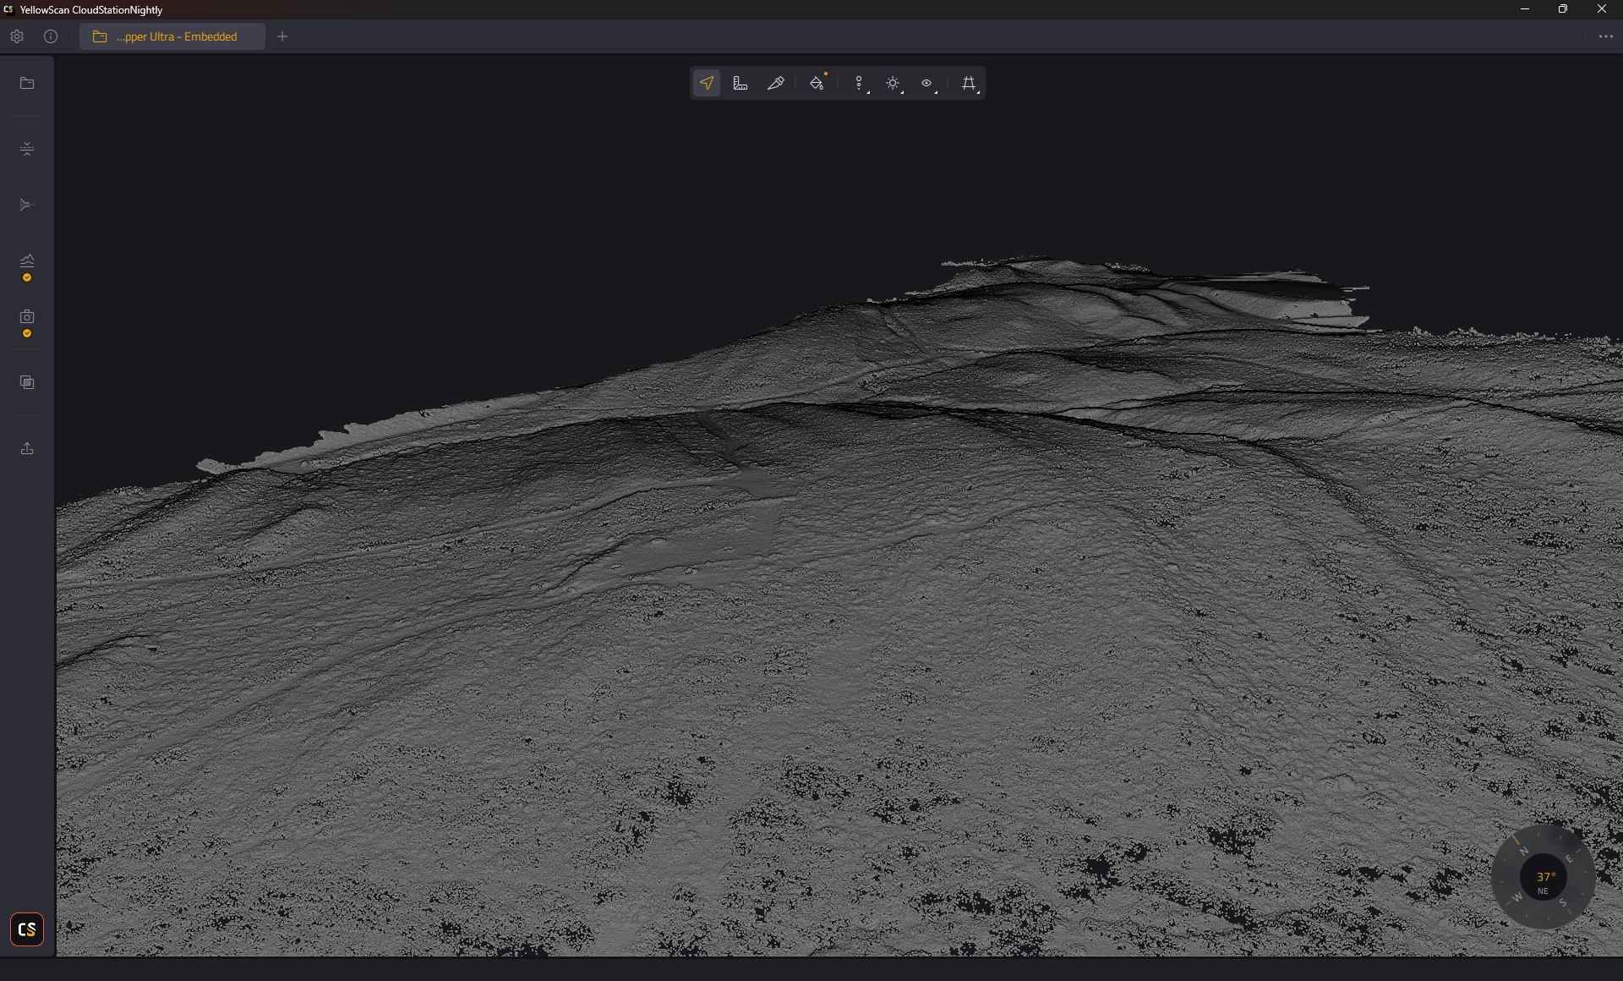The height and width of the screenshot is (981, 1623).
Task: Open the overlapping layers step in sidebar
Action: (x=27, y=382)
